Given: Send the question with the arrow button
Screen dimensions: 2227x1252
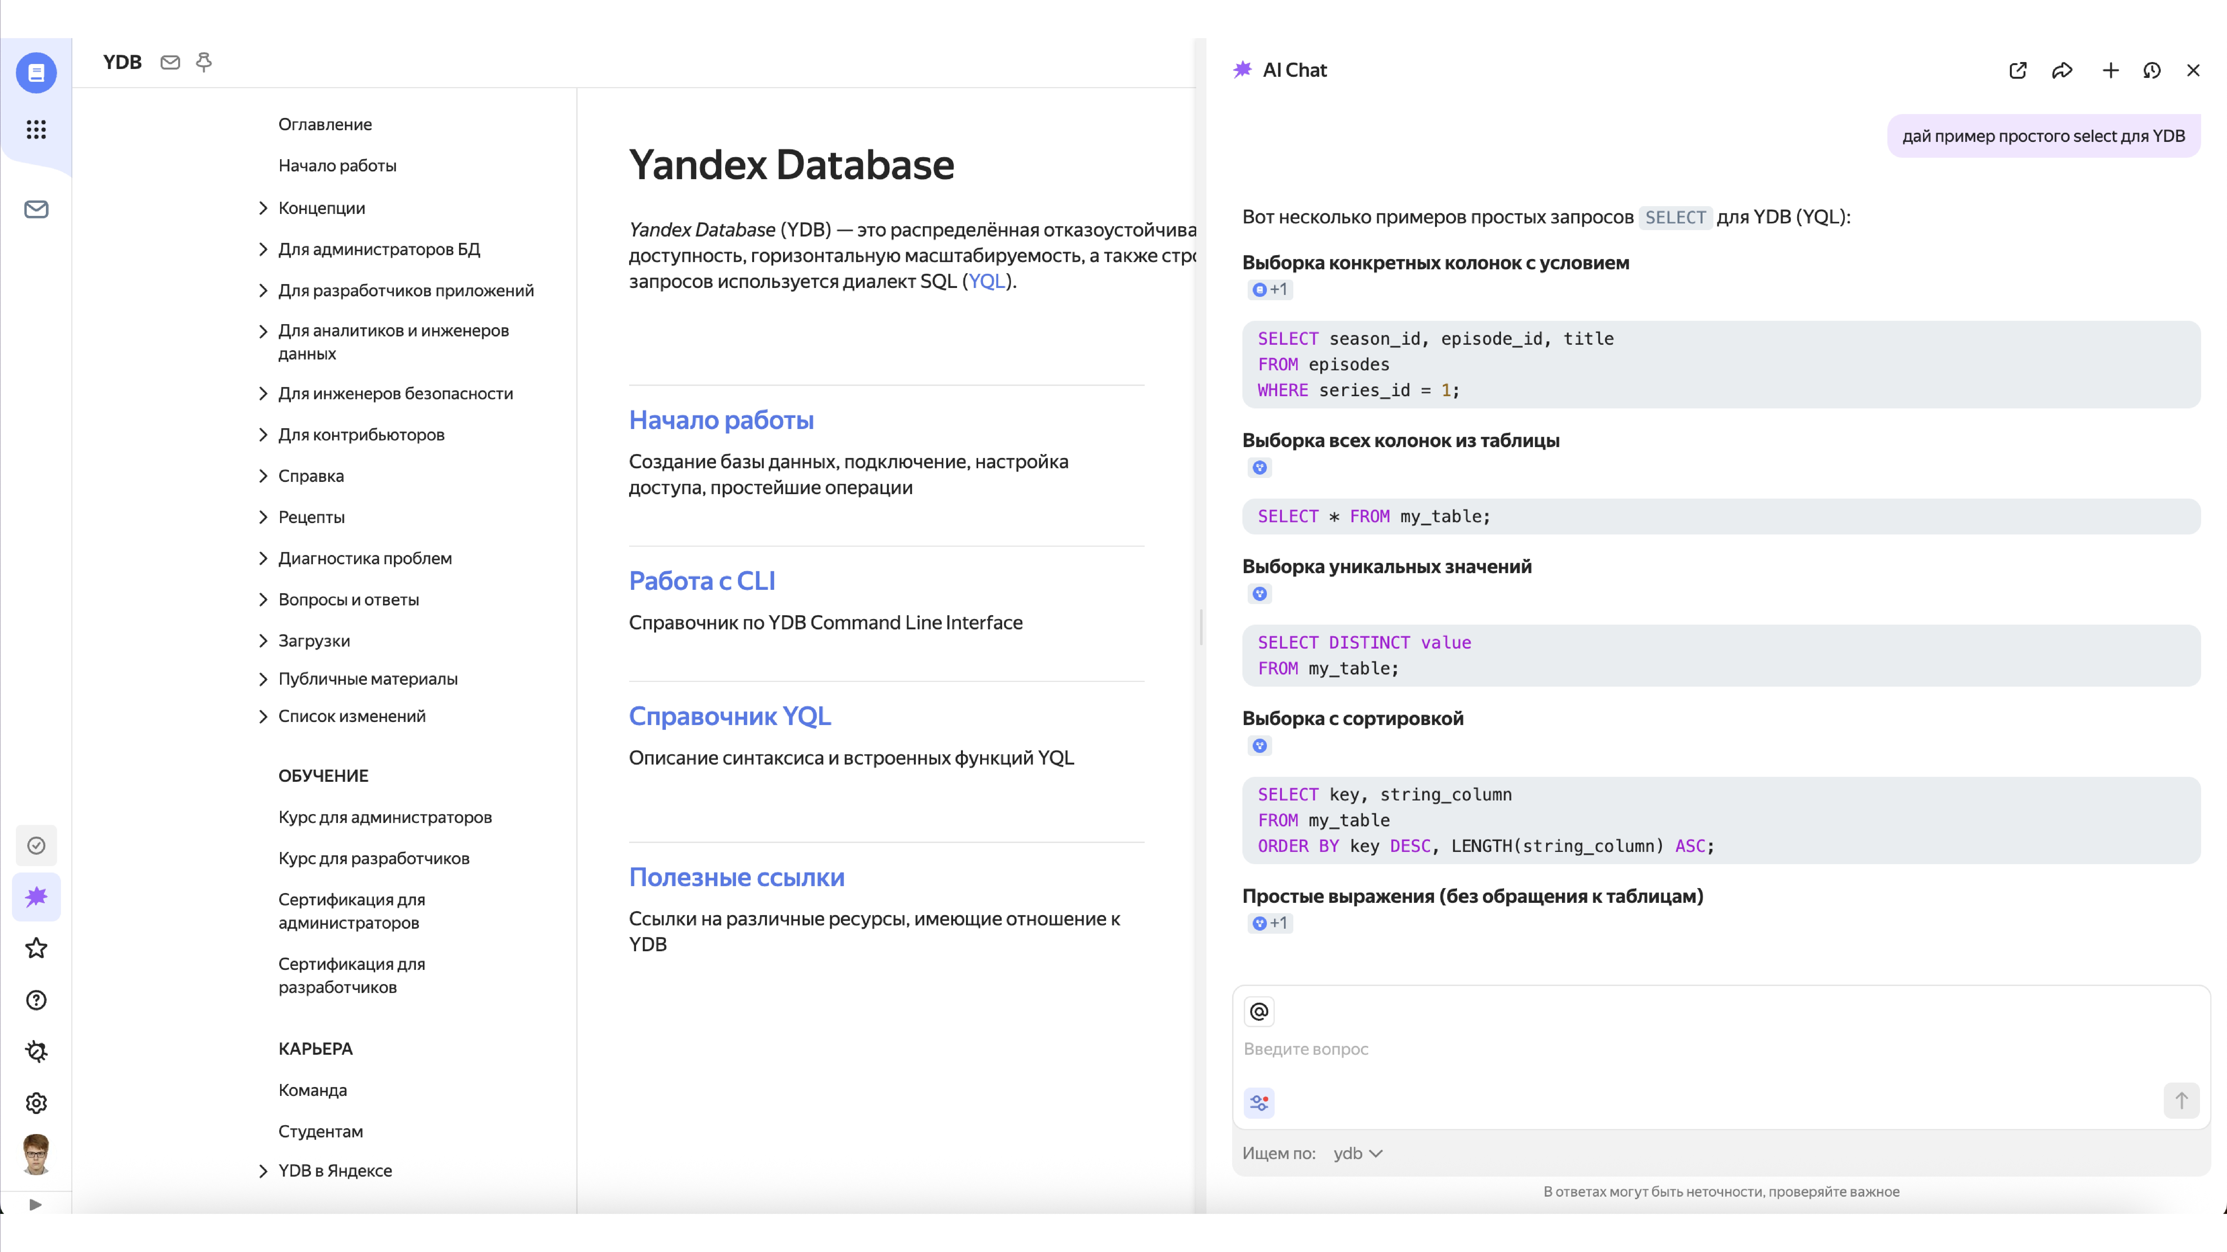Looking at the screenshot, I should pos(2181,1101).
